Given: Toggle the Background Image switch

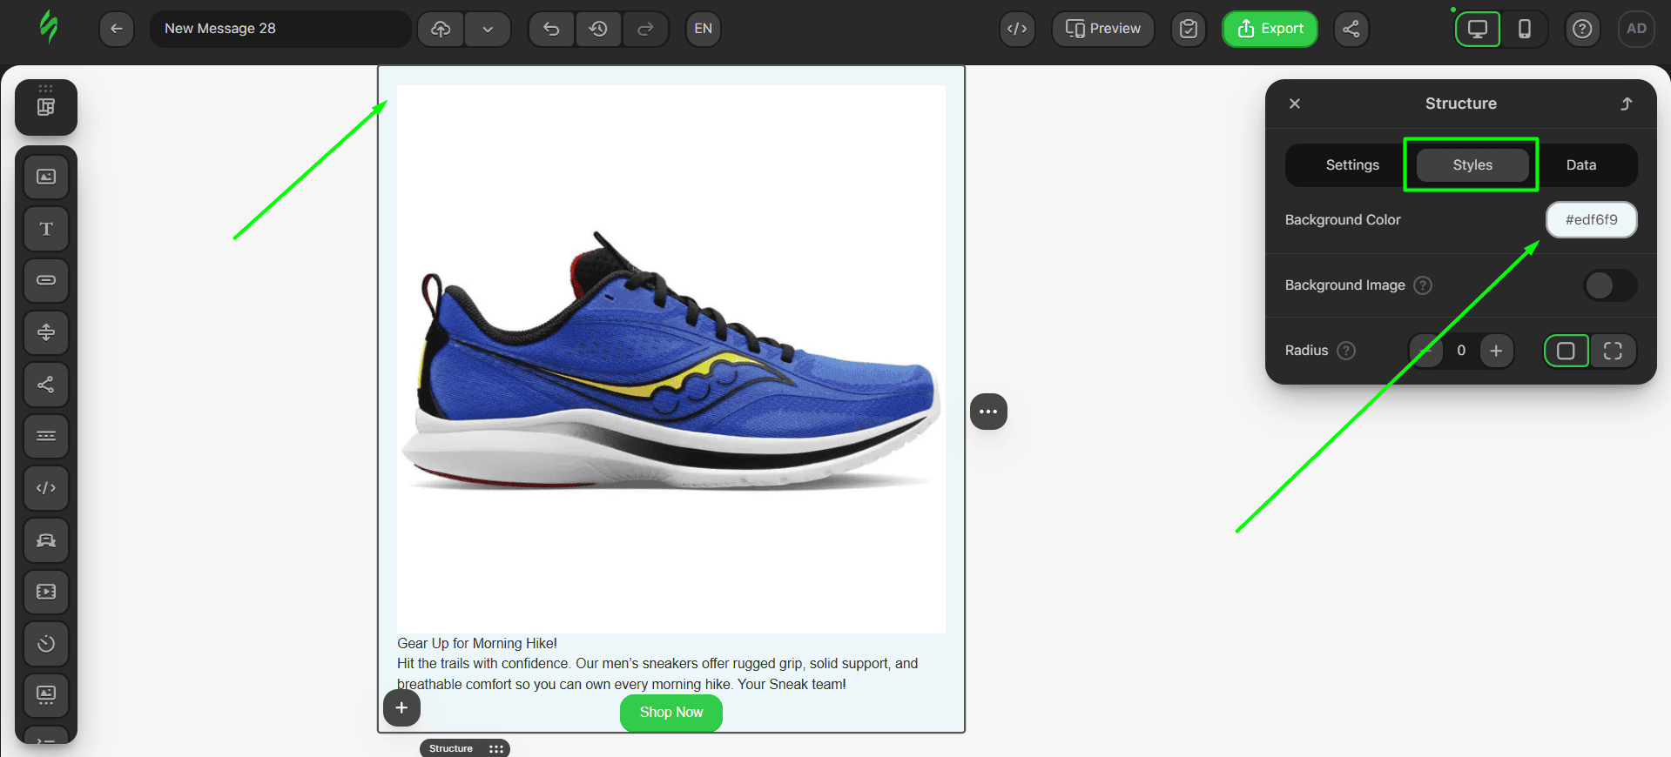Looking at the screenshot, I should [1610, 285].
